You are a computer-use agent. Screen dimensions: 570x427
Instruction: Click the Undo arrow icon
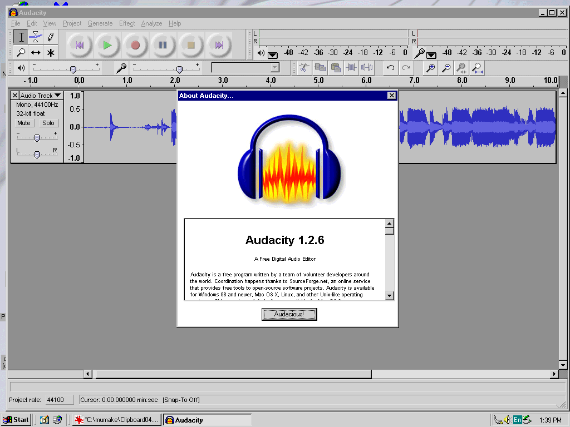tap(390, 67)
